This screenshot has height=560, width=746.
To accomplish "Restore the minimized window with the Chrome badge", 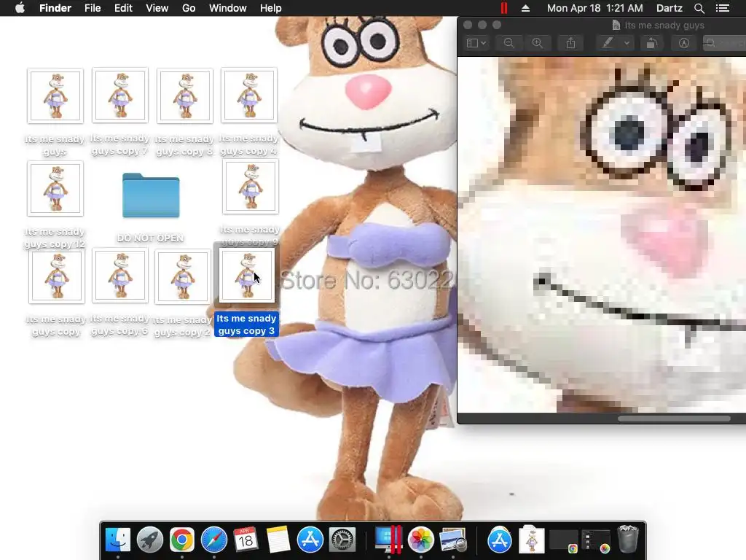I will tap(564, 540).
